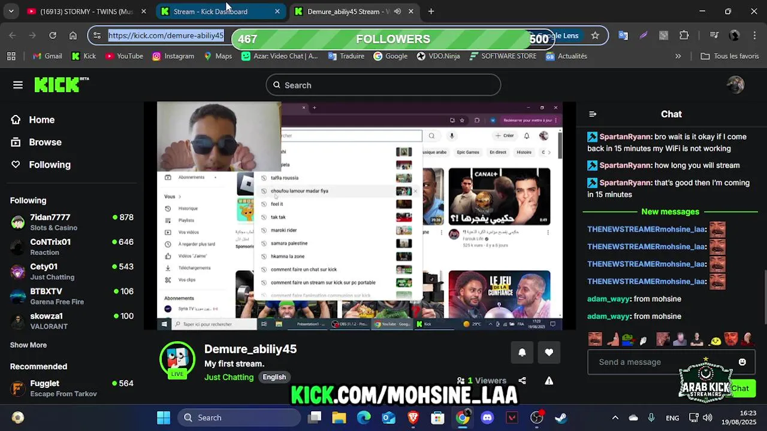Open Chrome extensions puzzle icon
Image resolution: width=767 pixels, height=431 pixels.
684,35
